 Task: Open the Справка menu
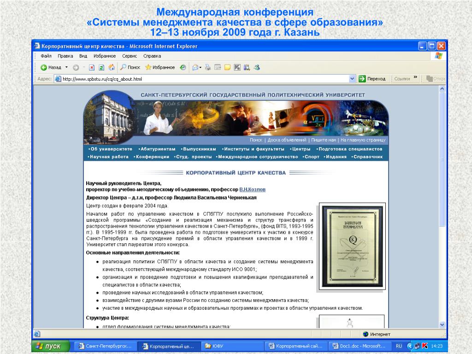[x=152, y=56]
